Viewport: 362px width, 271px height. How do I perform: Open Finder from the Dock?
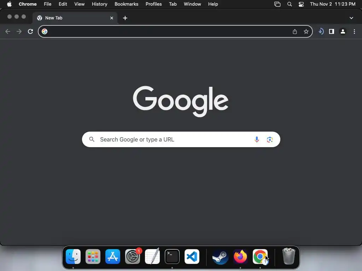pyautogui.click(x=73, y=257)
